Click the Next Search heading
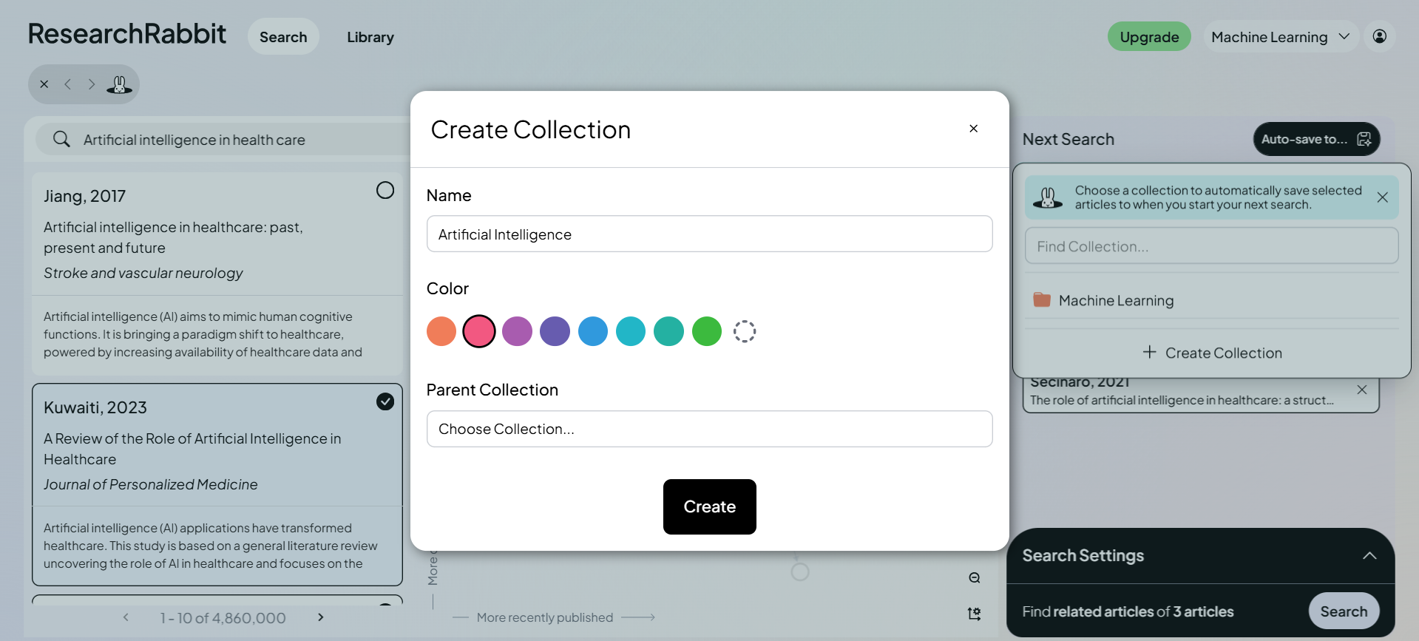Screen dimensions: 1419x641 pos(1068,139)
